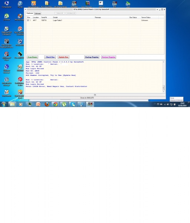Open Google Chrome from the taskbar
This screenshot has width=190, height=223.
tap(55, 104)
